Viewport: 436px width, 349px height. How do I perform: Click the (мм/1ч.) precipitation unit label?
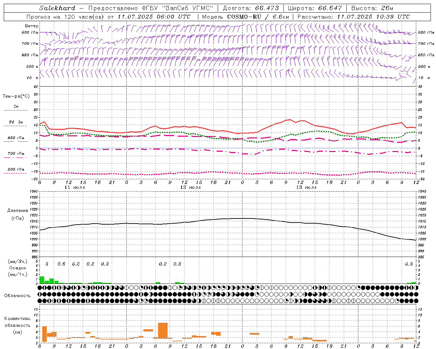[x=18, y=274]
